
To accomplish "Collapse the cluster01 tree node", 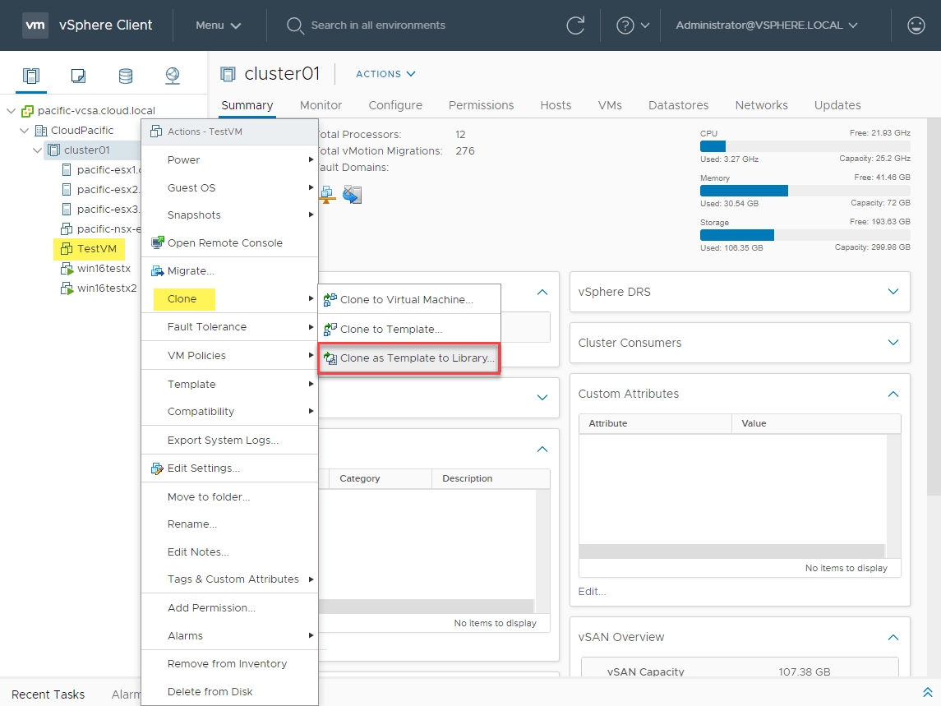I will (37, 150).
